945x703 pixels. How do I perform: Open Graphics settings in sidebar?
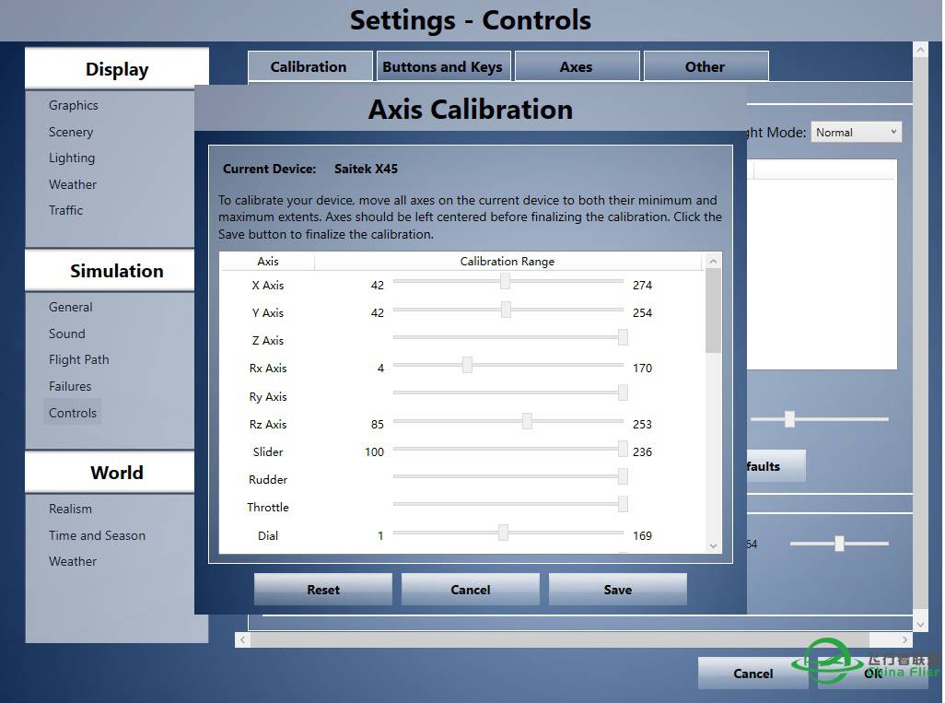[73, 105]
